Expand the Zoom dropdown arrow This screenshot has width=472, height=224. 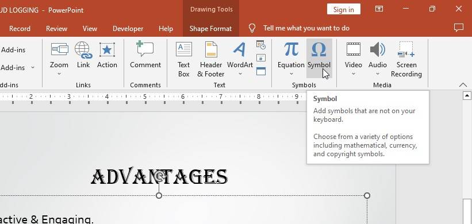tap(59, 74)
